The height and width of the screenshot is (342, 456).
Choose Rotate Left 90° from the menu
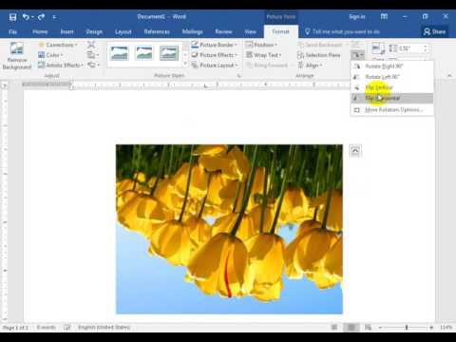(391, 77)
